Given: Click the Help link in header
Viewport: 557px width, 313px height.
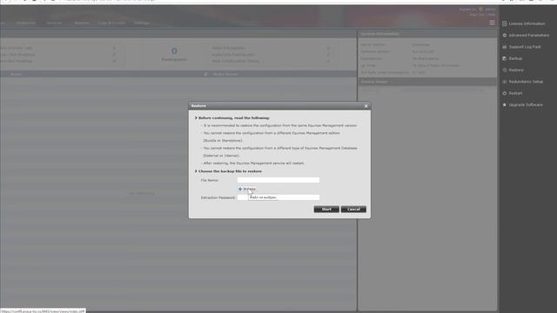Looking at the screenshot, I should [491, 15].
